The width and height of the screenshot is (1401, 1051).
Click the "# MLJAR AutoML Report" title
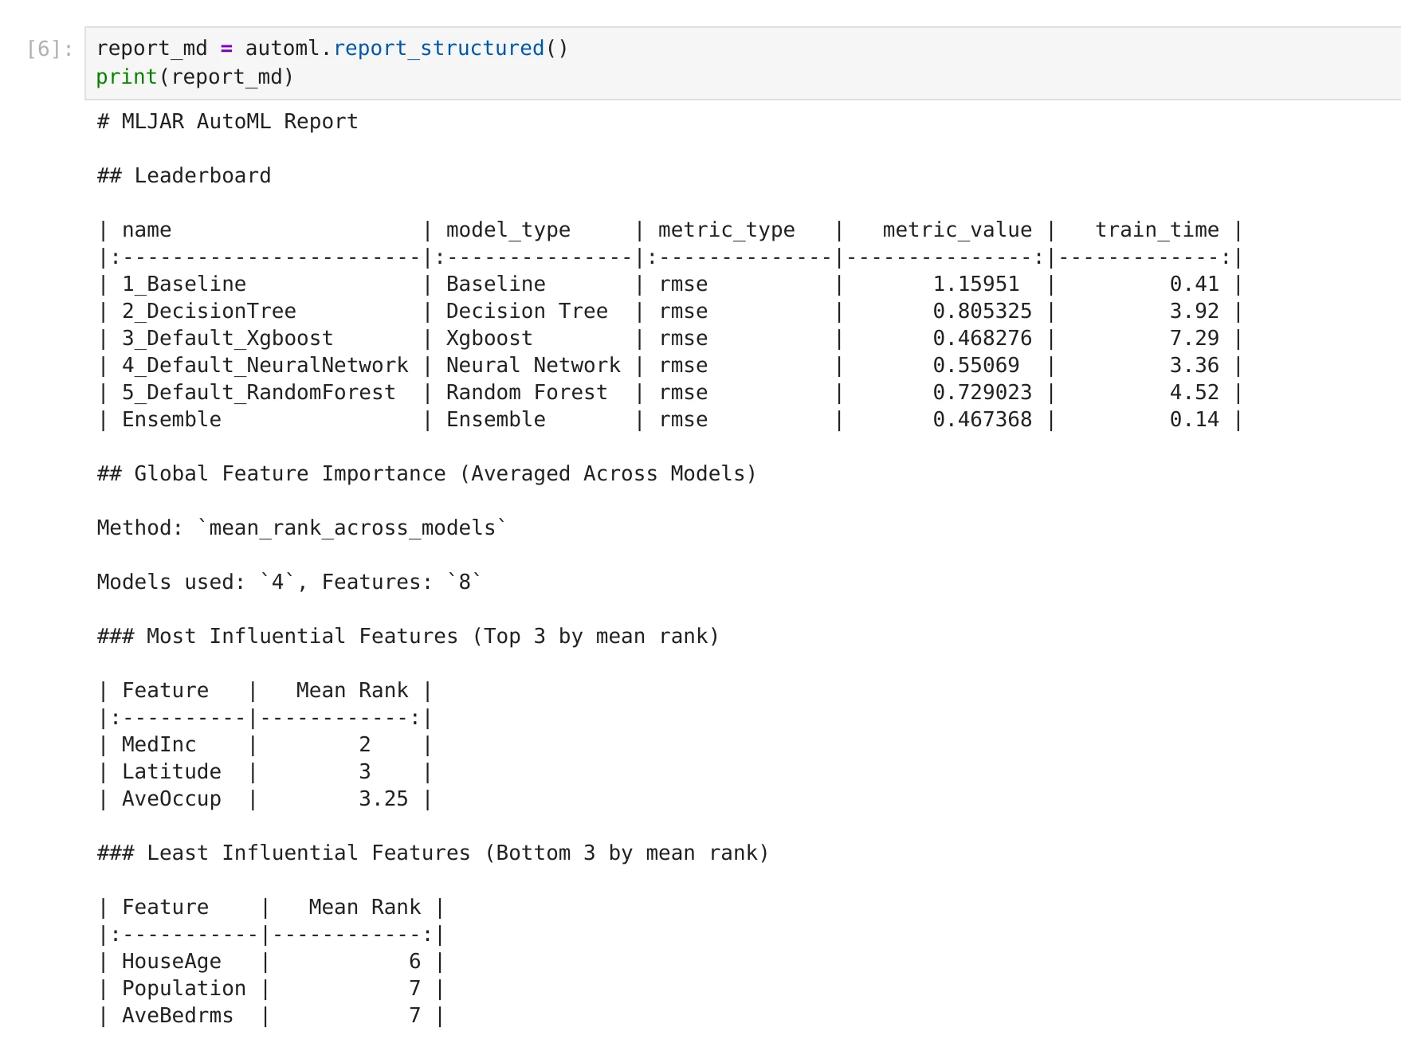click(x=226, y=121)
